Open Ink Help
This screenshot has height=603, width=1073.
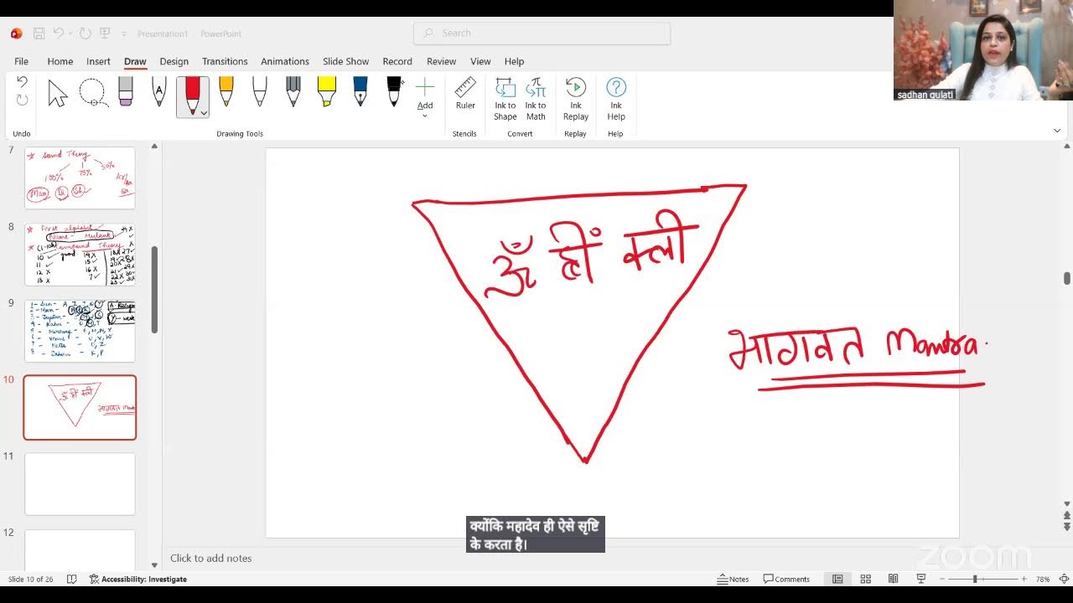pos(616,99)
